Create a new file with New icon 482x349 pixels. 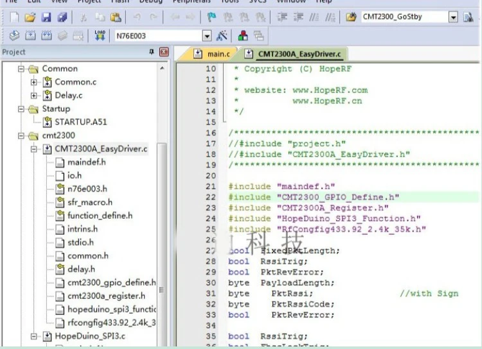14,17
